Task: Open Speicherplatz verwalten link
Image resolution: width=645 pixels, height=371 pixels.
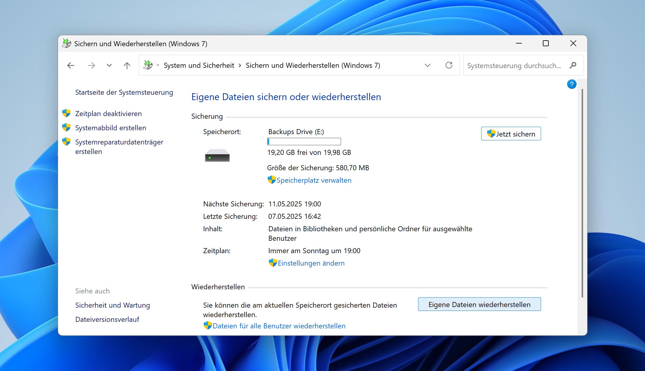Action: tap(314, 180)
